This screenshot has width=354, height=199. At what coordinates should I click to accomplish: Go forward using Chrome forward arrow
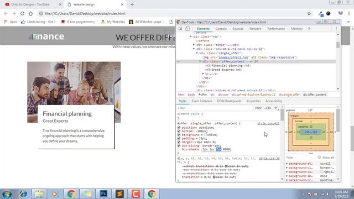coord(14,13)
